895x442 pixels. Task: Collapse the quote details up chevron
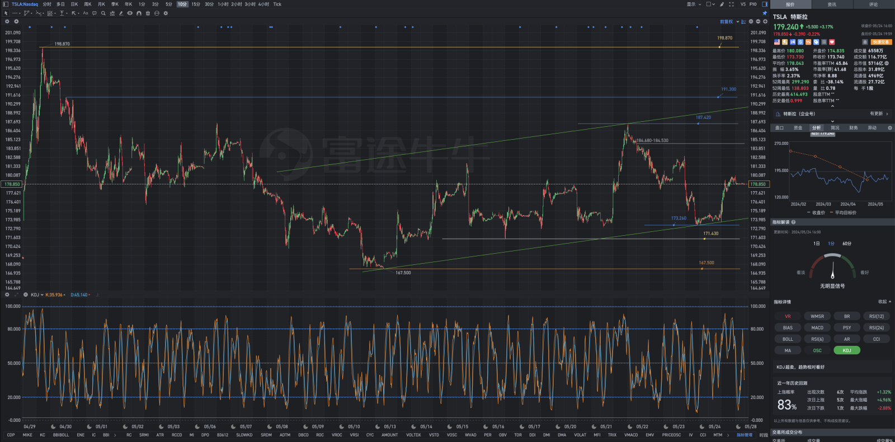coord(832,106)
